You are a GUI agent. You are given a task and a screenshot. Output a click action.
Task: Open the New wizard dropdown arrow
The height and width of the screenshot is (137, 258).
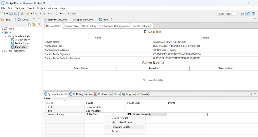click(x=7, y=14)
